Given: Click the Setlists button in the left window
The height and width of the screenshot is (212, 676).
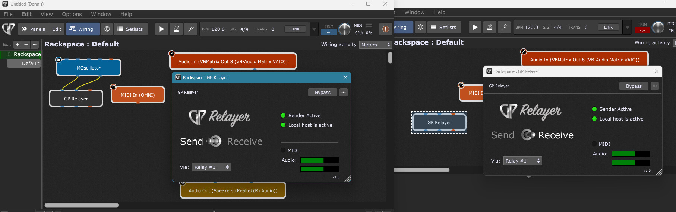Looking at the screenshot, I should (x=130, y=29).
